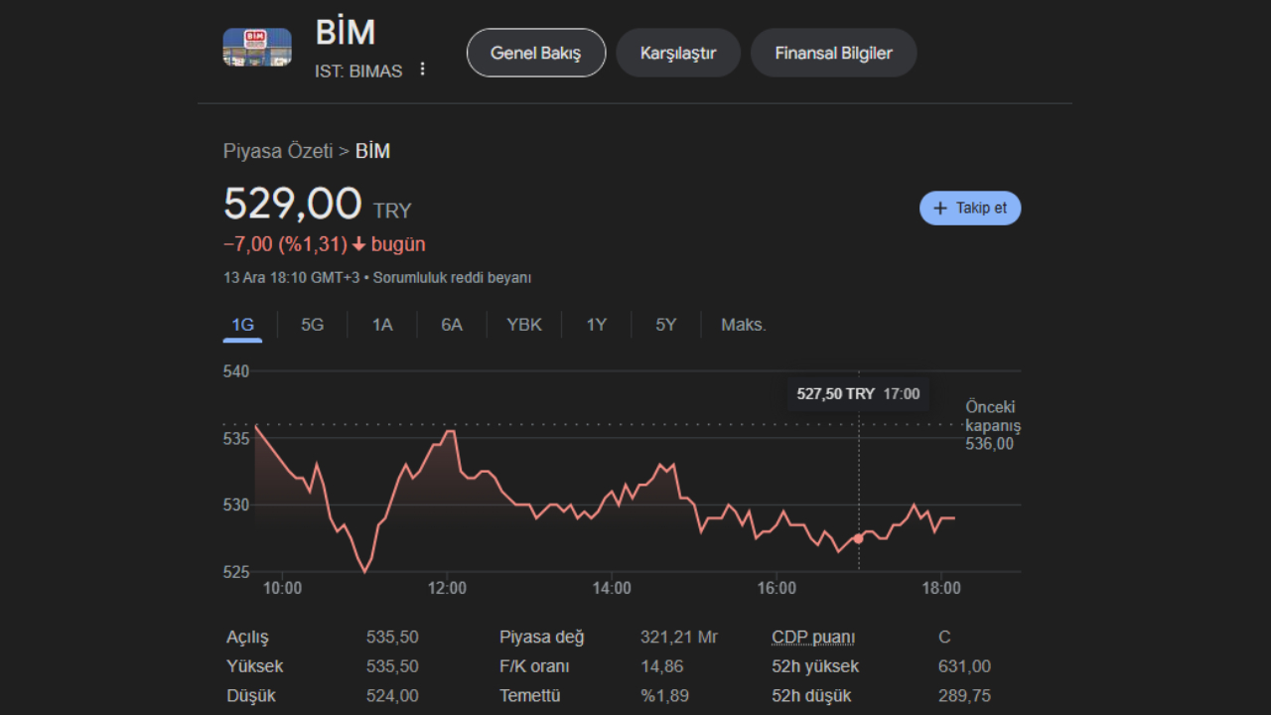This screenshot has width=1271, height=715.
Task: Select the 5G chart range
Action: pos(312,325)
